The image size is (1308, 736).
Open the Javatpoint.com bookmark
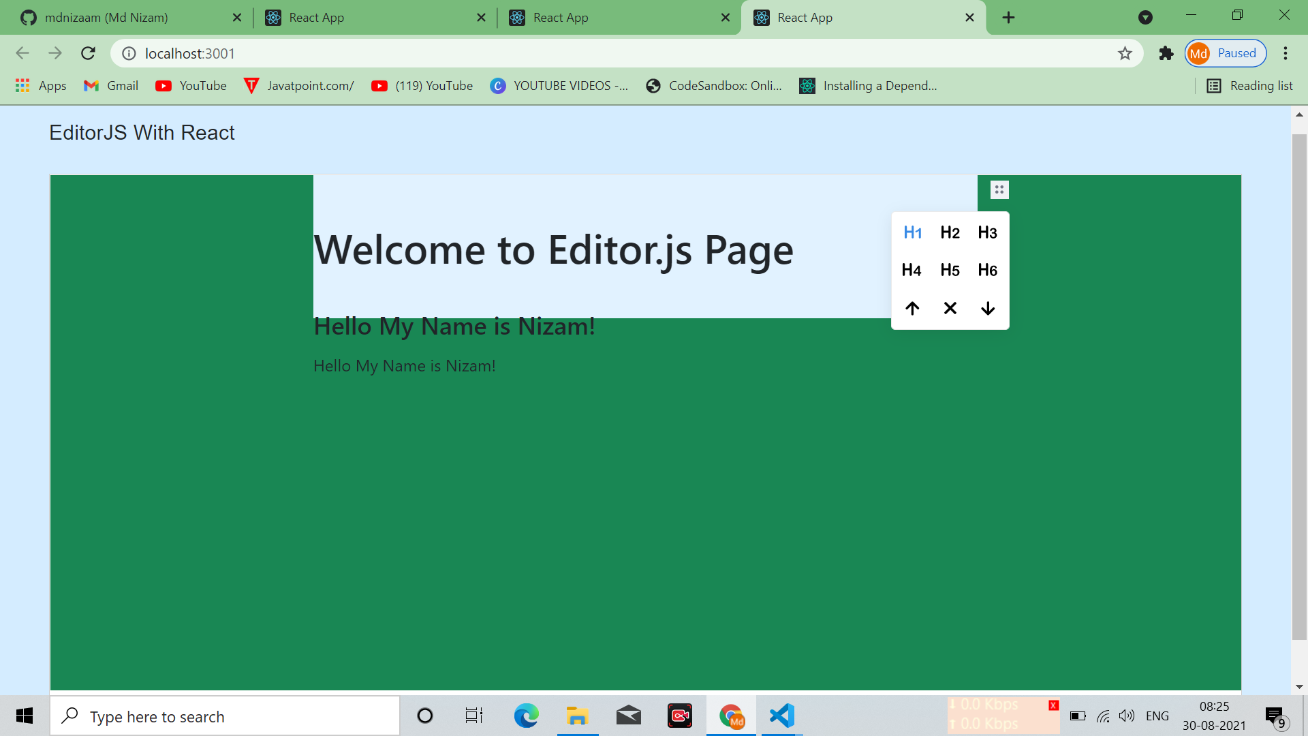coord(300,85)
